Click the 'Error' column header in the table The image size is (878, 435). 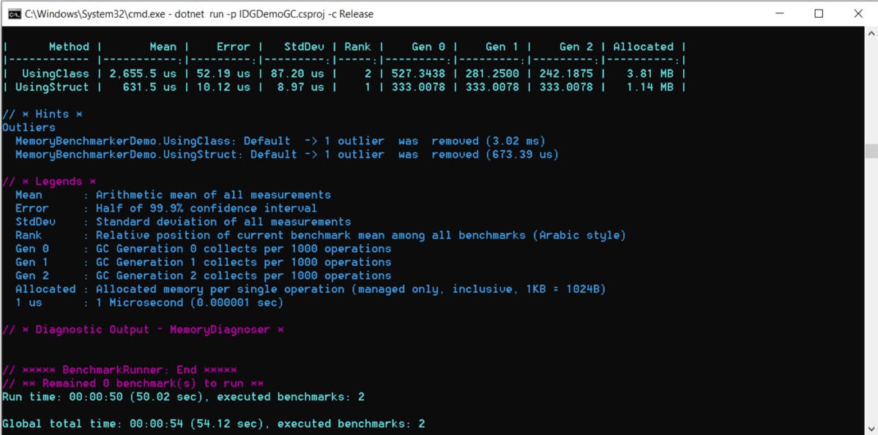(x=234, y=47)
